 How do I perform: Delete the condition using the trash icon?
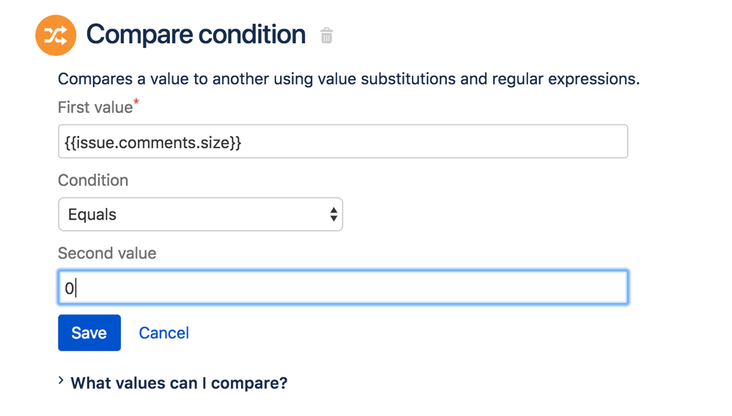(x=327, y=35)
